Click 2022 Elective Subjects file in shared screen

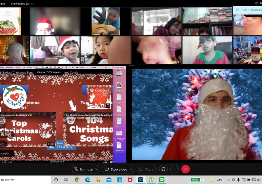coord(119,147)
